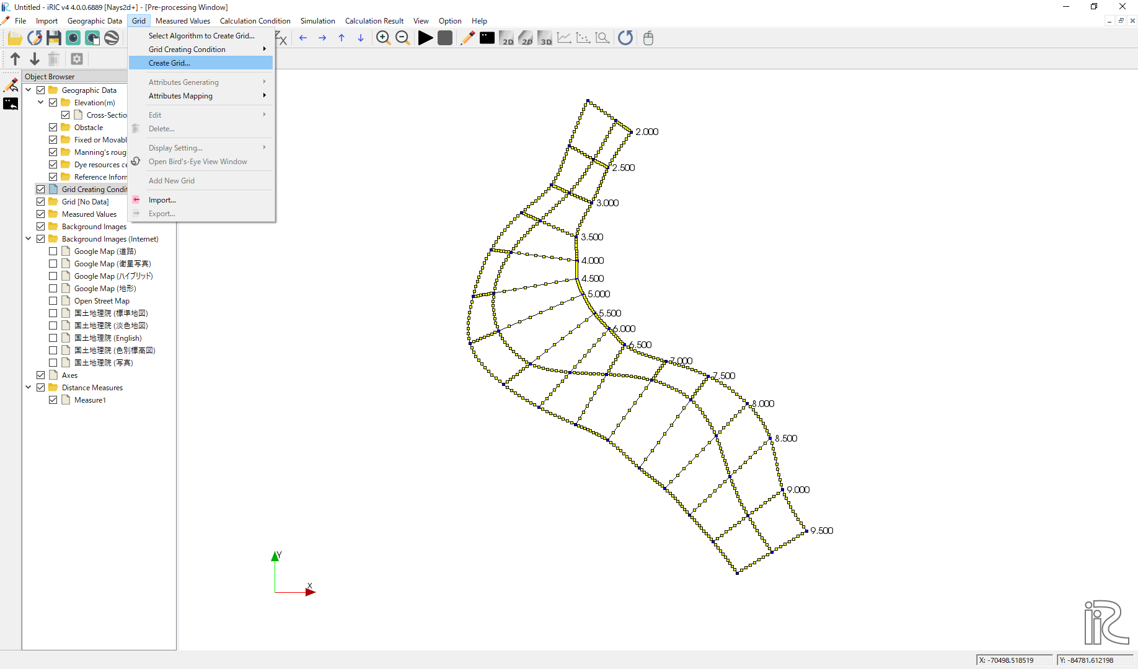Enable Google Map (地形) checkbox

coord(53,289)
